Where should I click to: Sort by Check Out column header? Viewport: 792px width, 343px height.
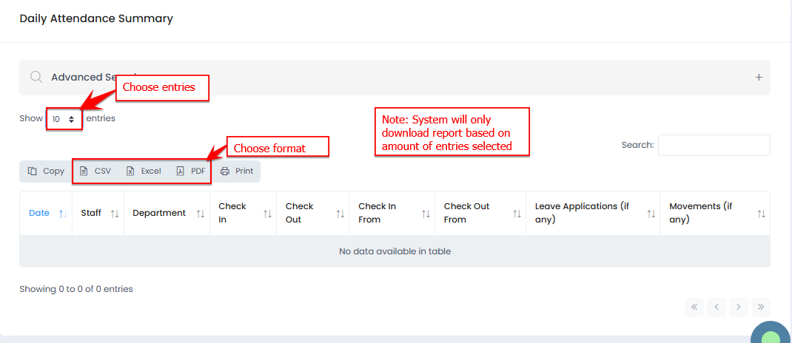[312, 213]
